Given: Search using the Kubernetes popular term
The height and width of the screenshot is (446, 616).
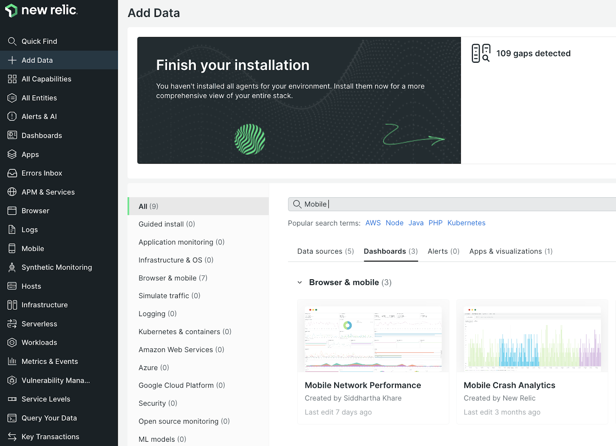Looking at the screenshot, I should 466,223.
